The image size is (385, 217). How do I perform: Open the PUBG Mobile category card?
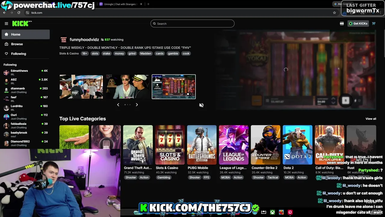[x=202, y=145]
